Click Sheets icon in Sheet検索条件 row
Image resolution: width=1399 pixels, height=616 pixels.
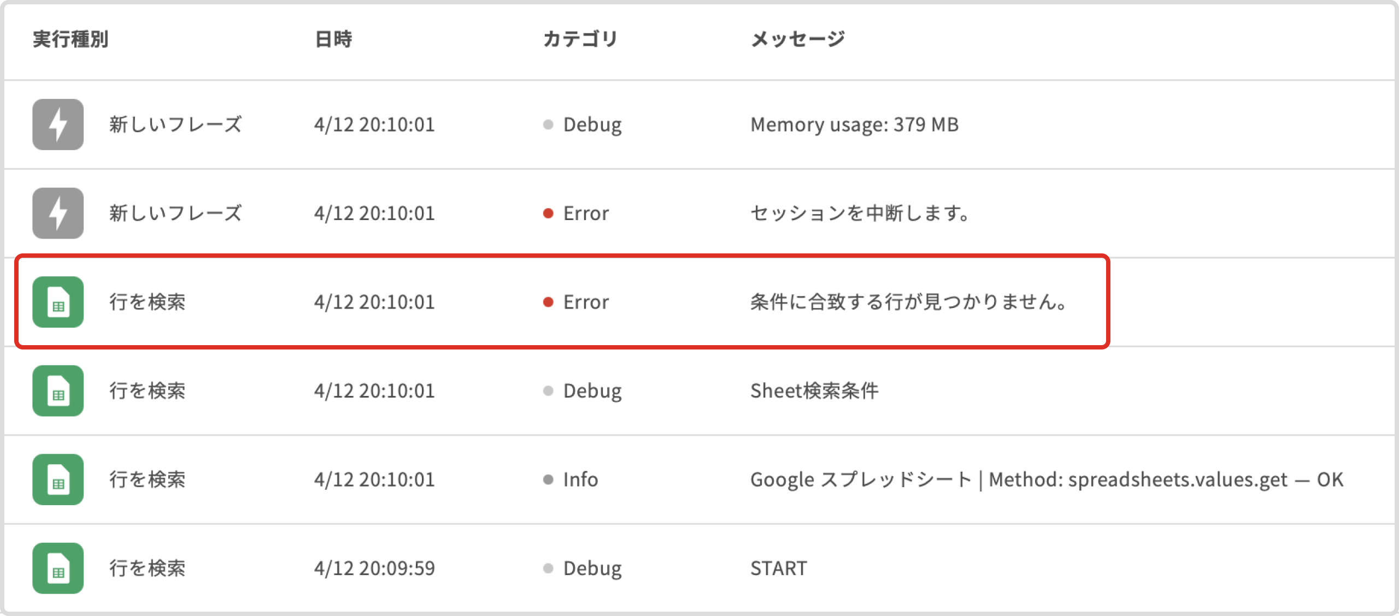click(58, 390)
